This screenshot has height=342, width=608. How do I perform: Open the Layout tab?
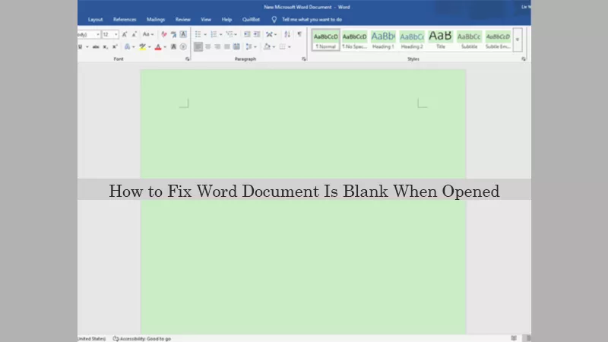click(x=96, y=20)
